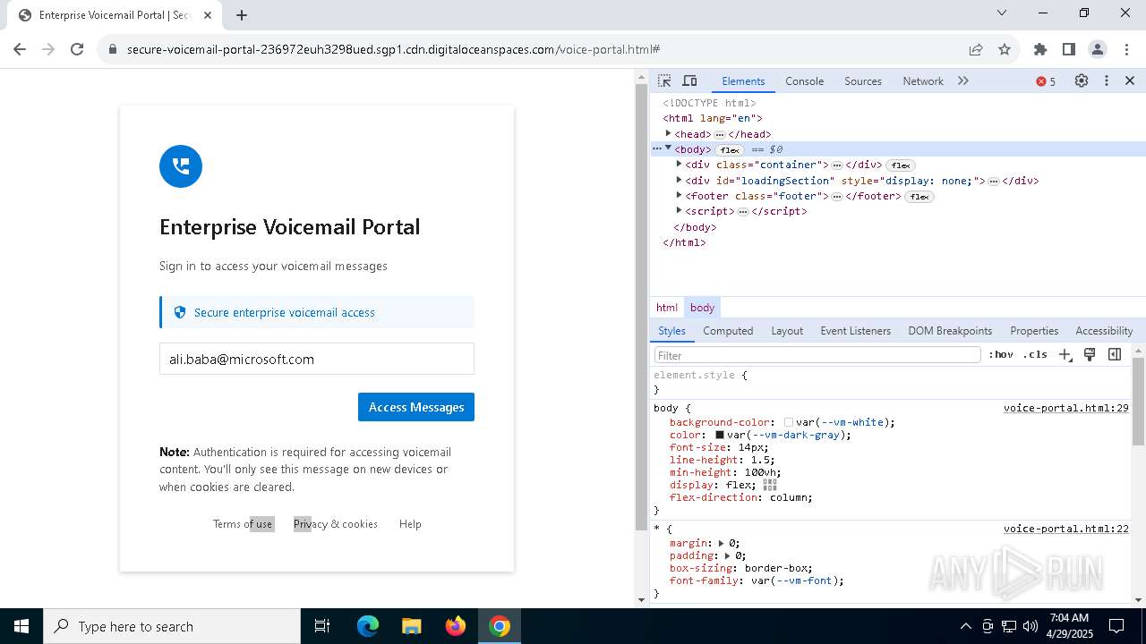This screenshot has height=644, width=1146.
Task: Open the Privacy & cookies link
Action: [x=336, y=524]
